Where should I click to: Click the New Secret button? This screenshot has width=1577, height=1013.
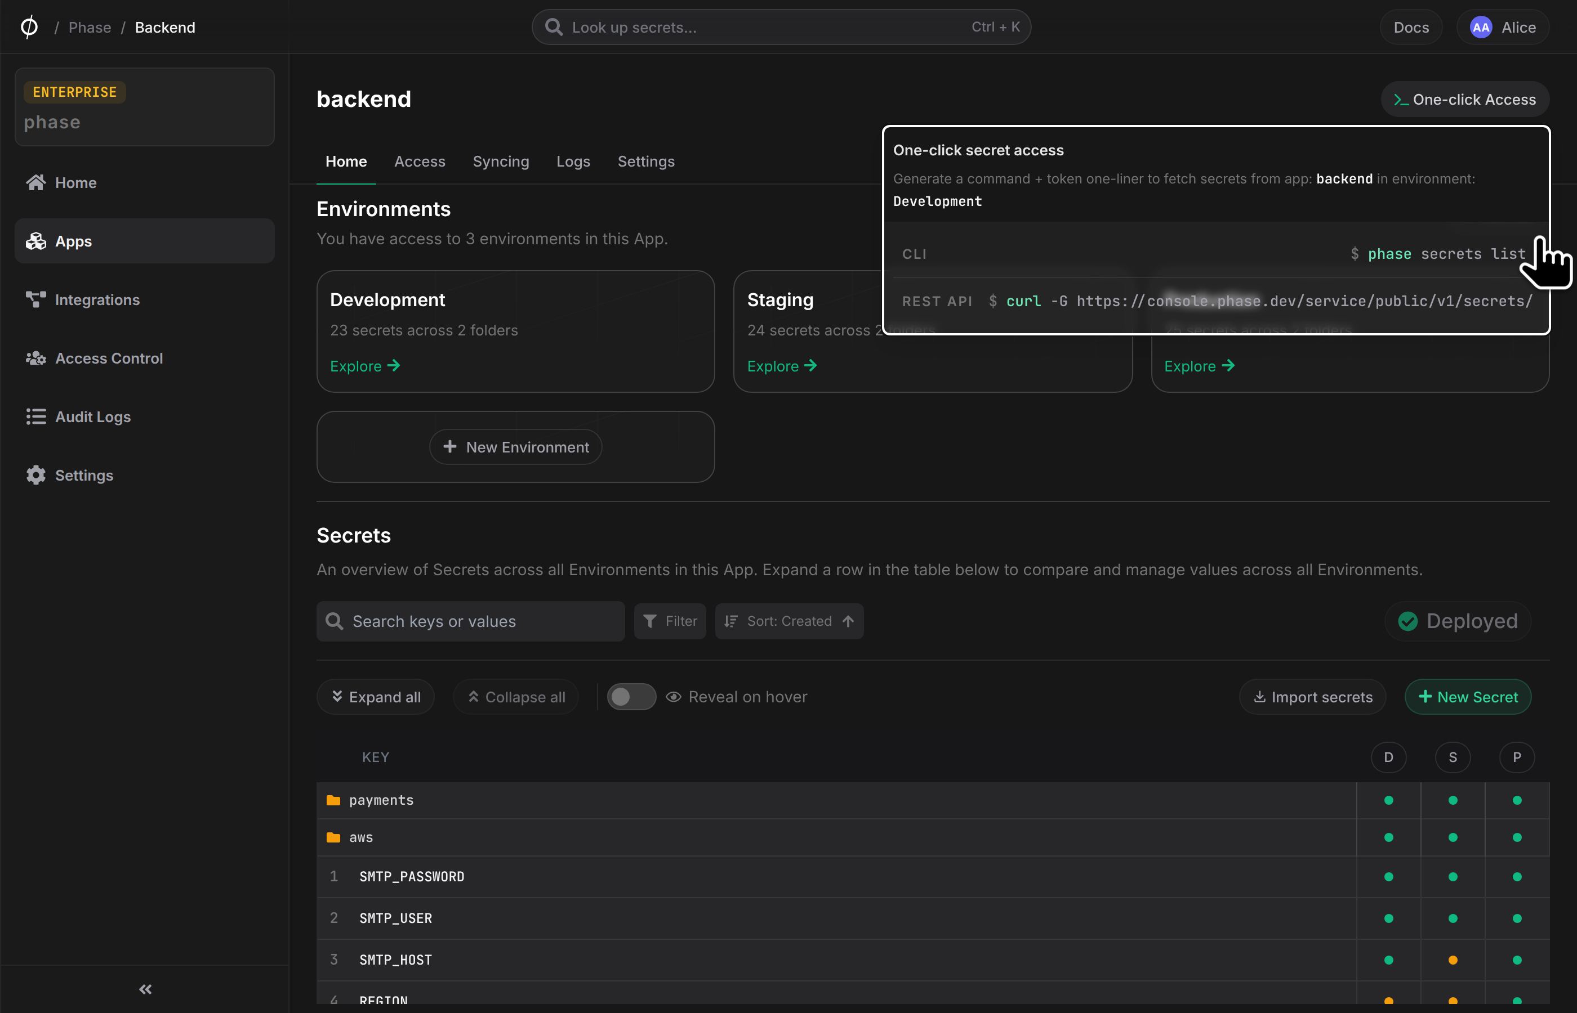[x=1467, y=697]
